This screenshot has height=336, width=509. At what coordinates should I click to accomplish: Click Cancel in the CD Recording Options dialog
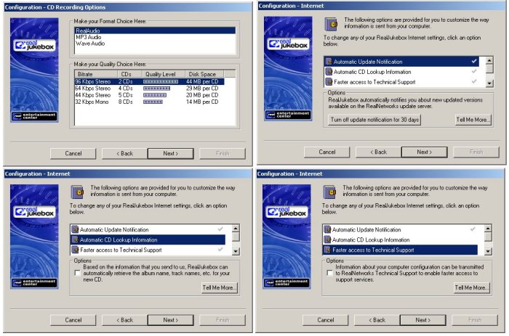(73, 153)
